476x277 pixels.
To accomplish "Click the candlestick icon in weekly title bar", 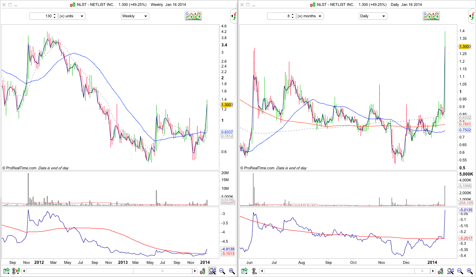I will [72, 5].
